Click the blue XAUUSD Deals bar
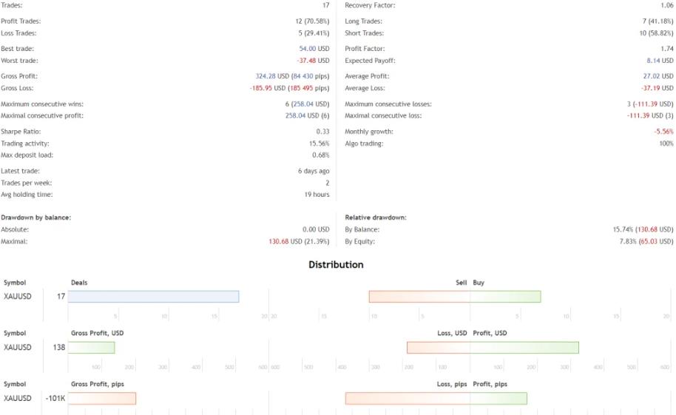Viewport: 676px width, 415px height. (153, 297)
